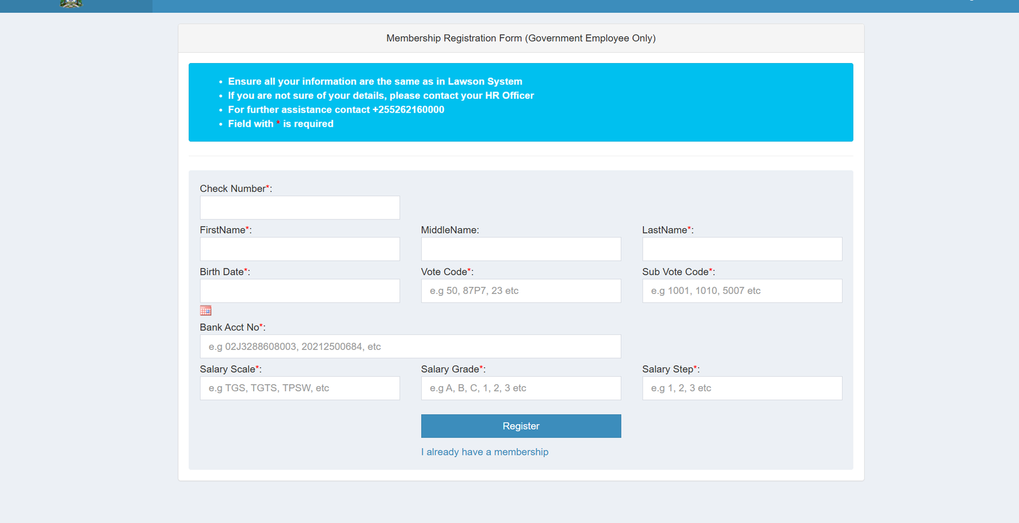The image size is (1019, 523).
Task: Click the coat of arms logo in header
Action: 71,4
